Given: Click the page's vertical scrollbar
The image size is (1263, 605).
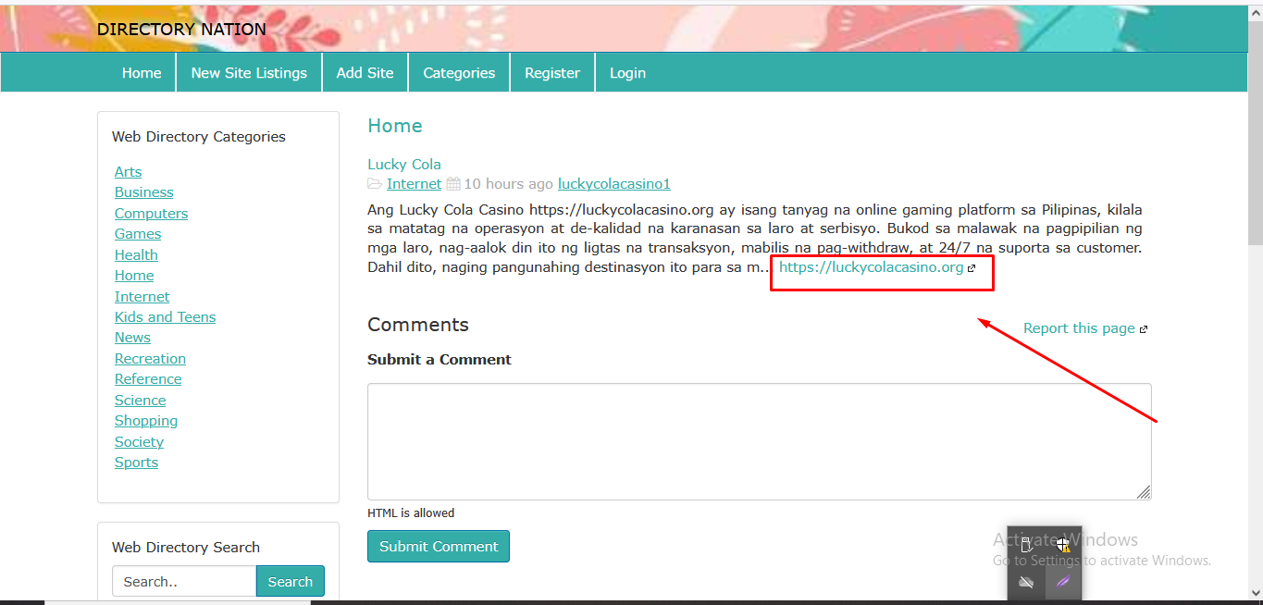Looking at the screenshot, I should point(1255,278).
